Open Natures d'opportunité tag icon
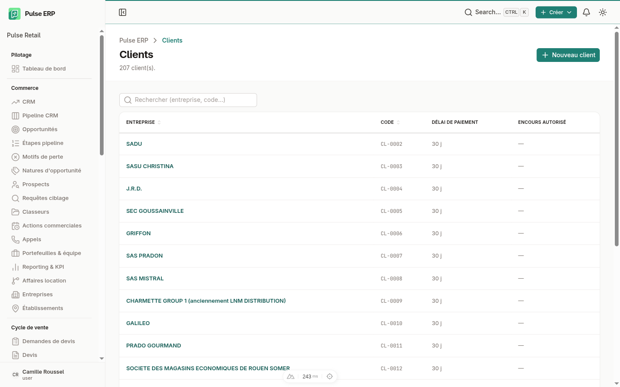Screen dimensions: 620x387 coord(15,171)
